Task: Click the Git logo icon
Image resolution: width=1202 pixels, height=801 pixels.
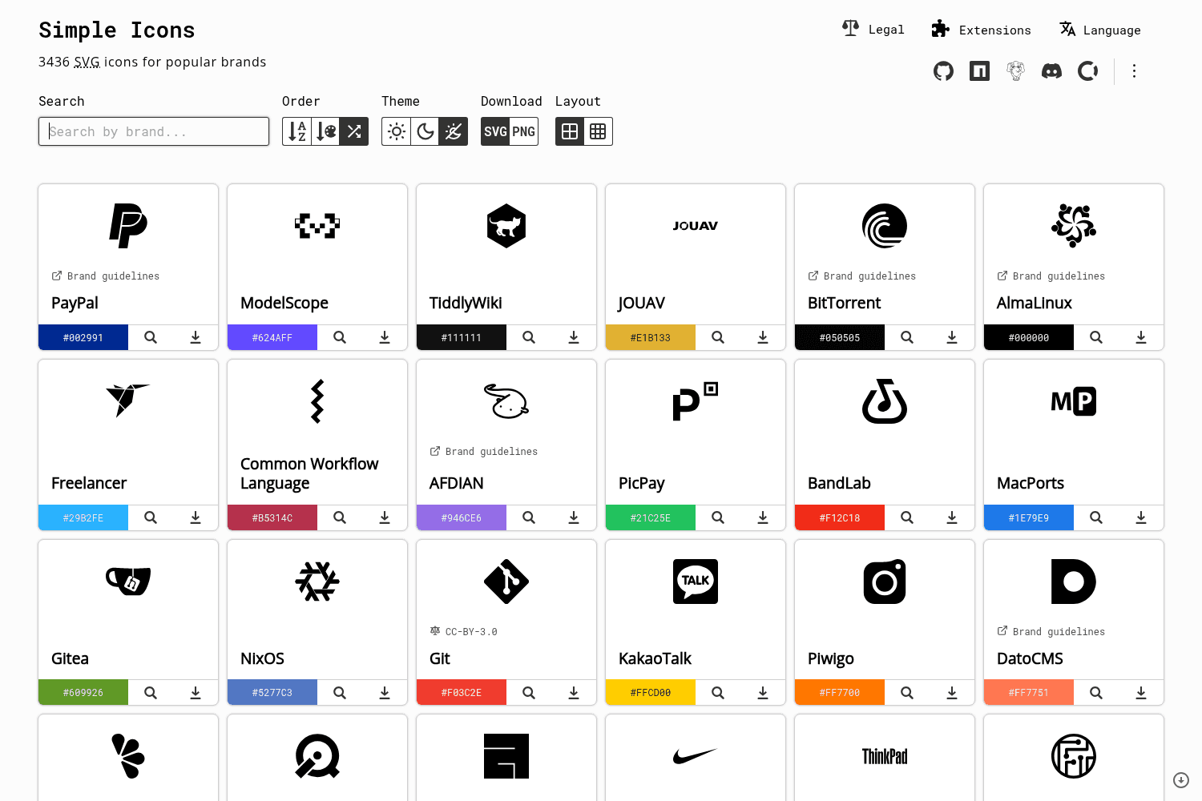Action: click(x=506, y=582)
